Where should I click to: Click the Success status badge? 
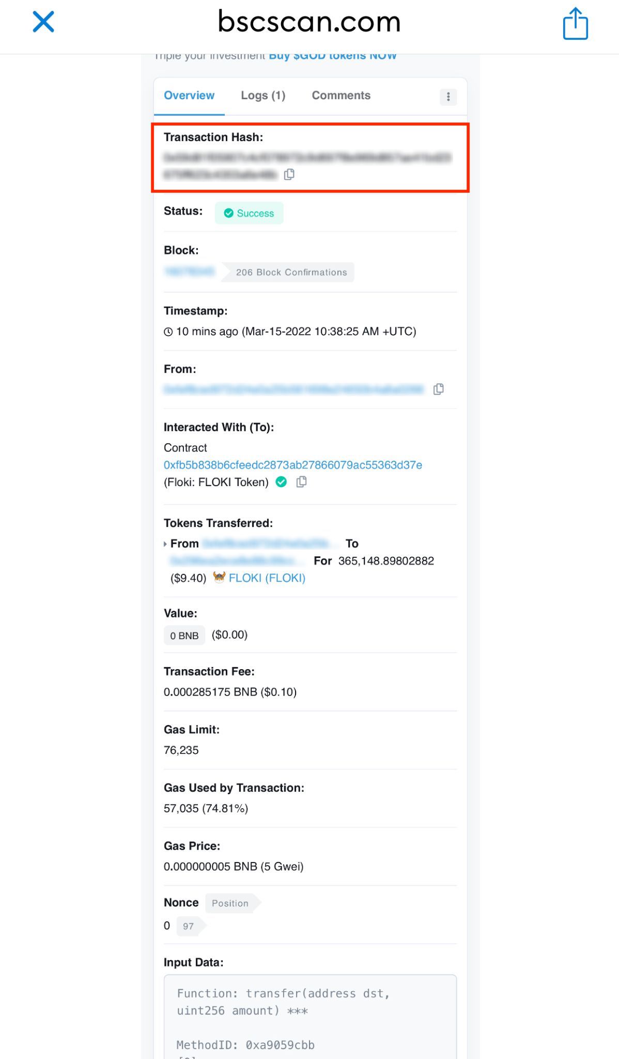pos(249,213)
